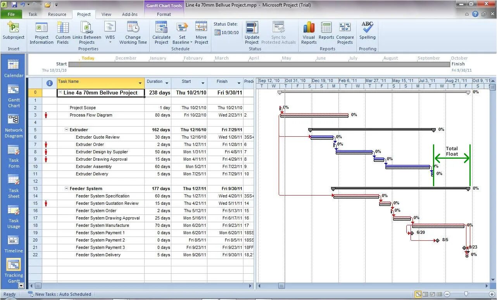The width and height of the screenshot is (497, 300).
Task: Click New Tasks: Auto Scheduled in status bar
Action: 59,294
